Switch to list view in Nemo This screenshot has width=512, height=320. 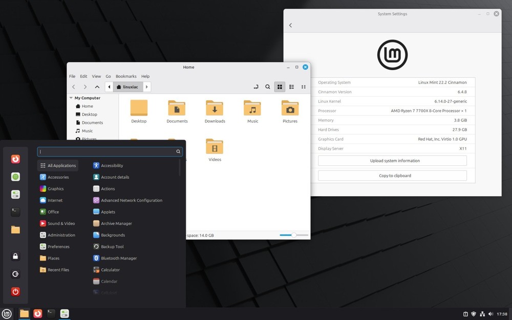(291, 87)
